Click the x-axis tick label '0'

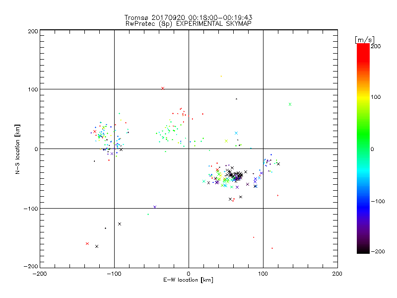[189, 274]
